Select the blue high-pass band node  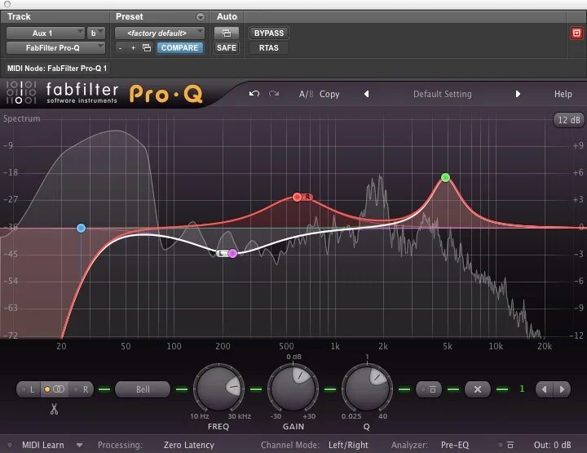click(81, 228)
